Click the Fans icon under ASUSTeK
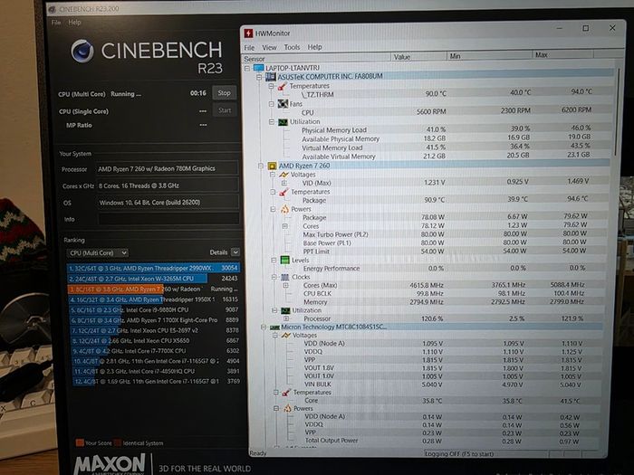This screenshot has height=475, width=634. pos(283,104)
